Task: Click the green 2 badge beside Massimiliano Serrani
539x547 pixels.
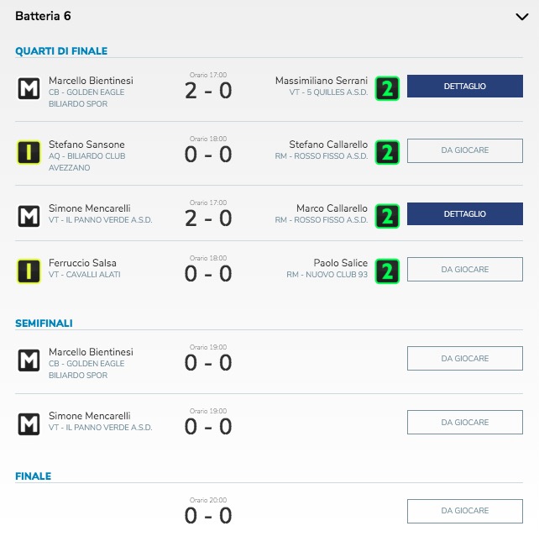Action: (x=387, y=88)
